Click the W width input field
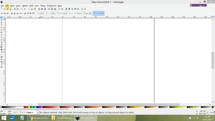The image size is (215, 121). coord(66,13)
